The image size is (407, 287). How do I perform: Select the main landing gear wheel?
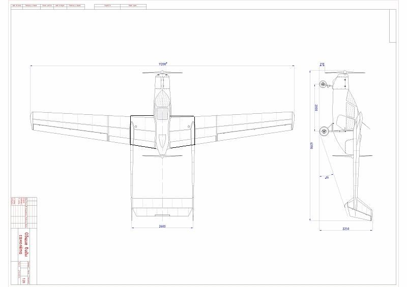coord(323,131)
